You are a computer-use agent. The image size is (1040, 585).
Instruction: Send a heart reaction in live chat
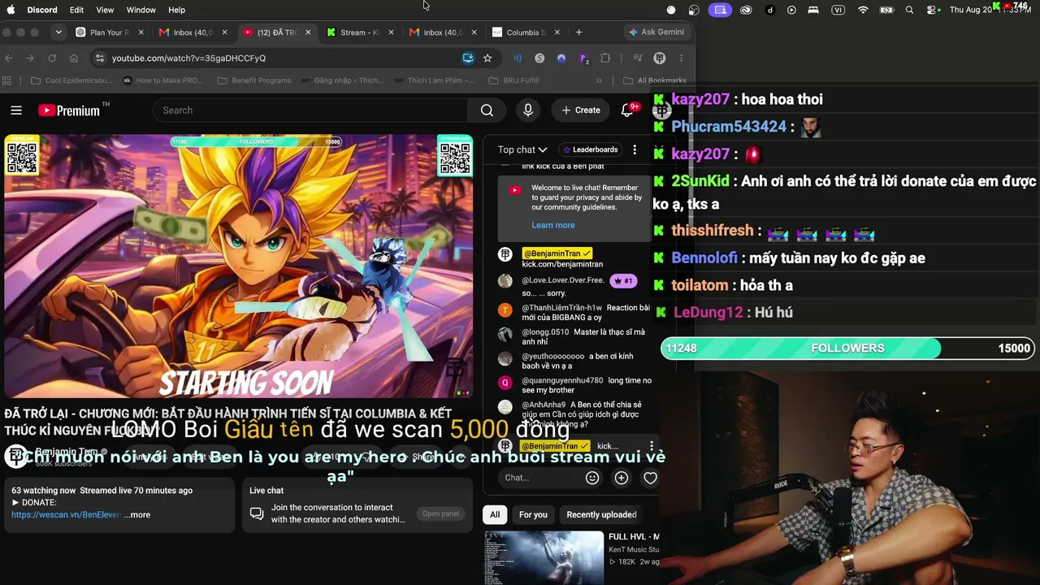tap(650, 478)
